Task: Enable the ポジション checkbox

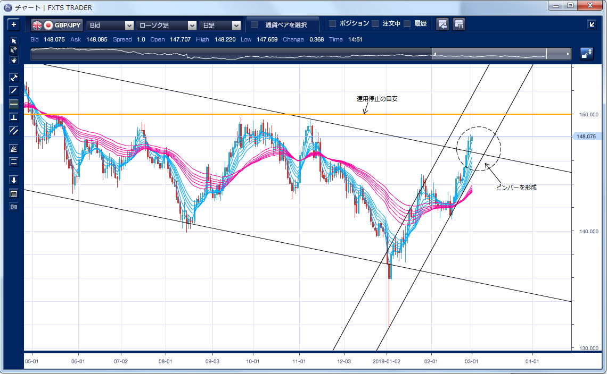Action: 332,23
